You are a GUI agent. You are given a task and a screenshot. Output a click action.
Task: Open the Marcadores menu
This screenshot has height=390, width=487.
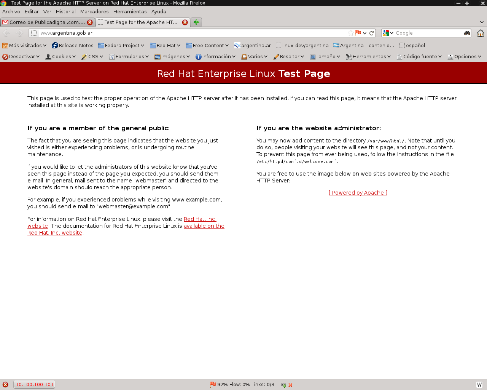(94, 11)
